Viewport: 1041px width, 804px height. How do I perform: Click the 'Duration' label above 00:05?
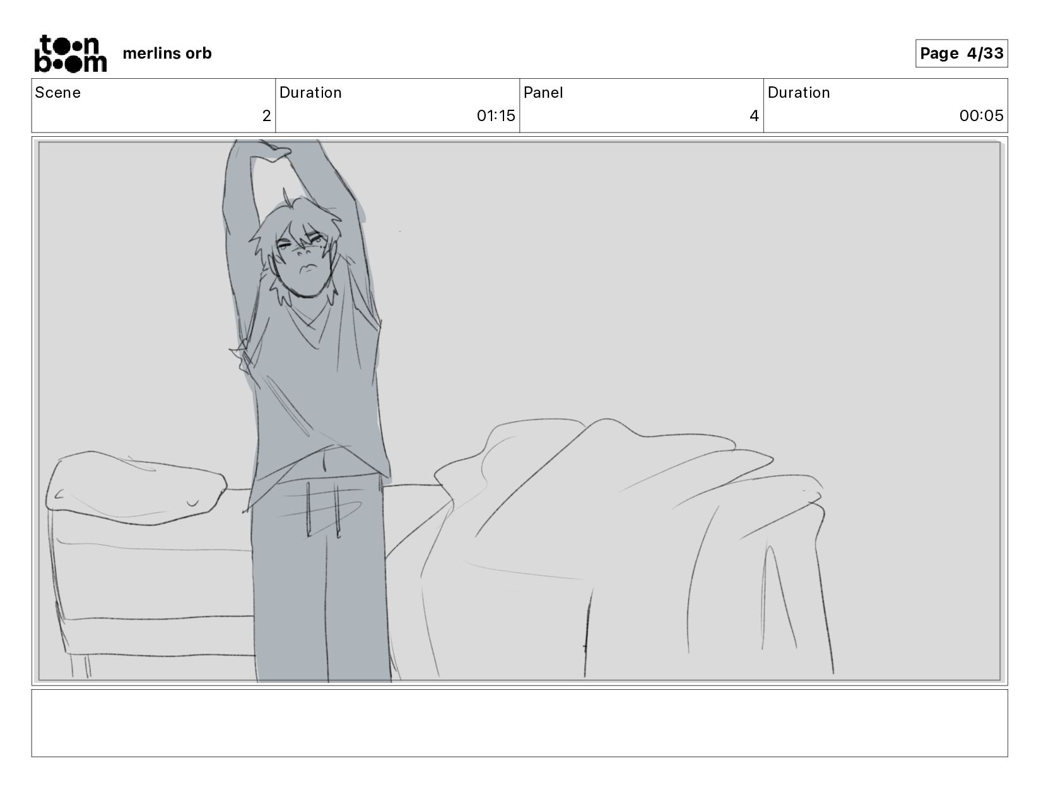click(x=799, y=93)
